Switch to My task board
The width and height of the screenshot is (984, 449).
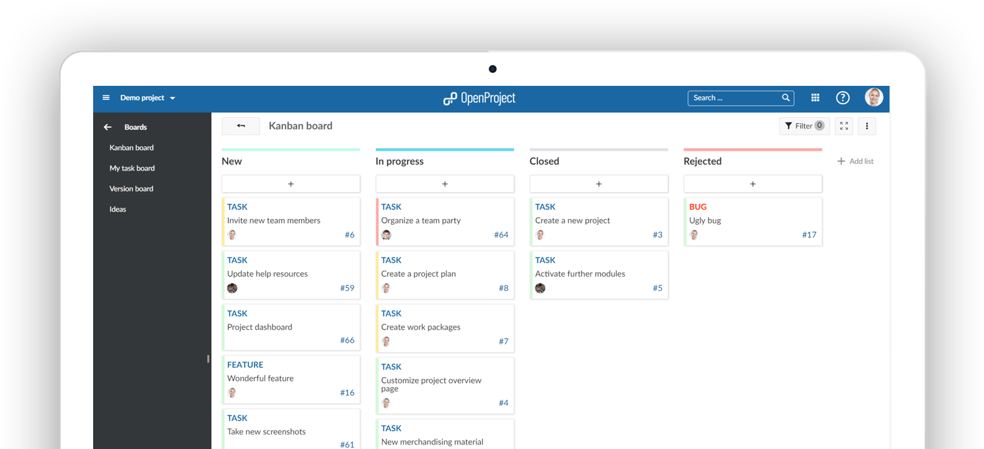coord(132,168)
